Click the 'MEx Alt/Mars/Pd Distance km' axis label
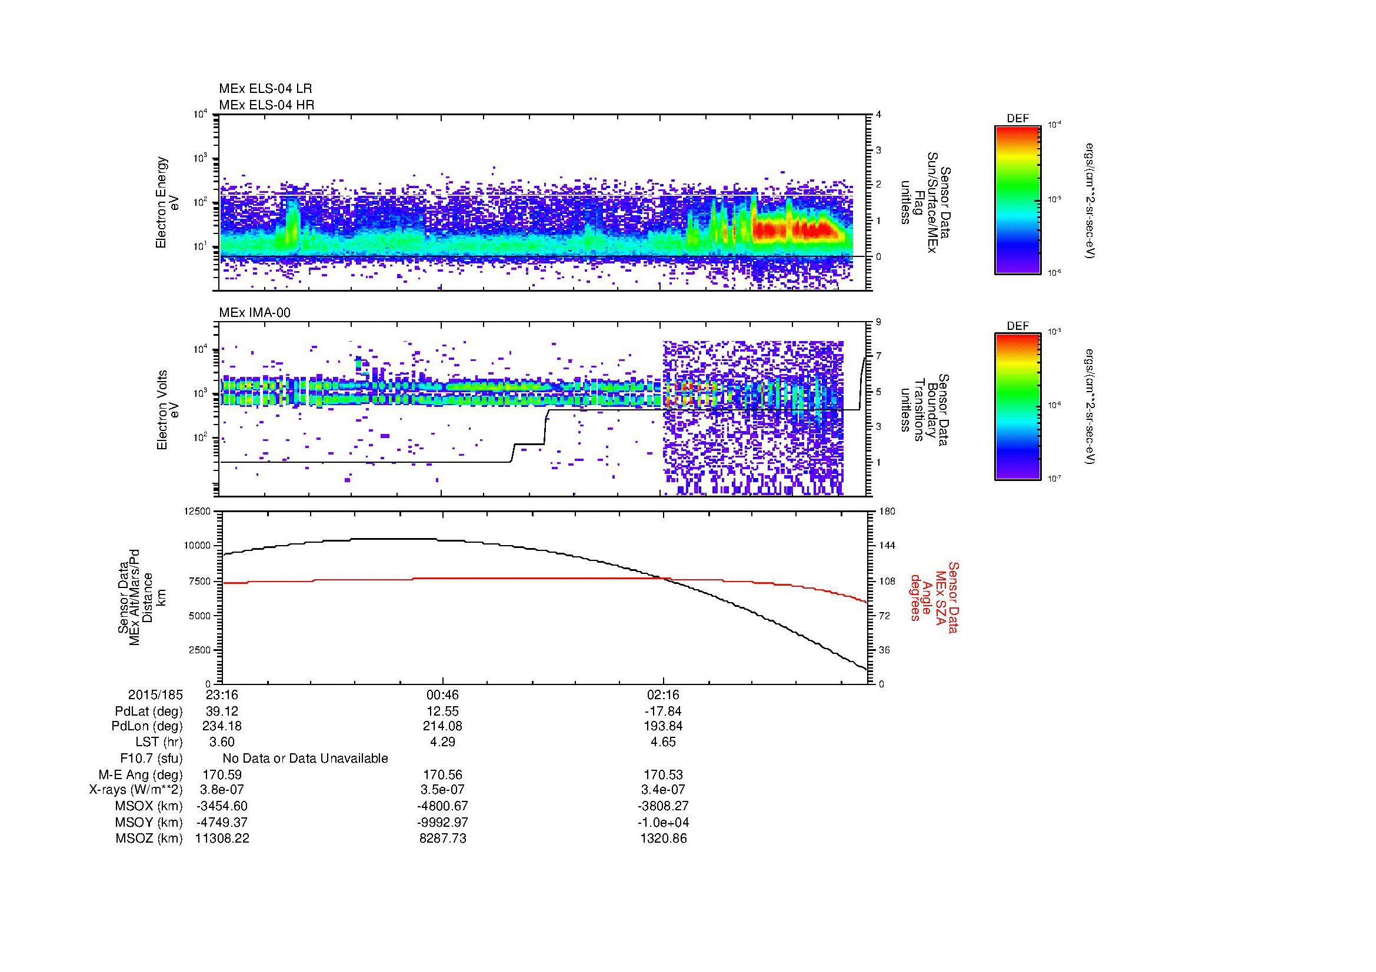1376x972 pixels. [x=141, y=597]
